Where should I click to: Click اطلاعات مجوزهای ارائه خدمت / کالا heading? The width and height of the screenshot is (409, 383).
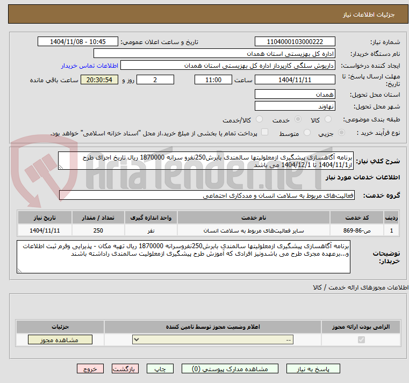click(x=361, y=287)
